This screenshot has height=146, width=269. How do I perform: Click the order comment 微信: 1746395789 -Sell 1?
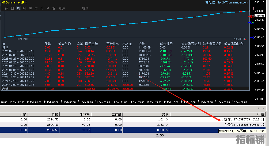coord(243,120)
